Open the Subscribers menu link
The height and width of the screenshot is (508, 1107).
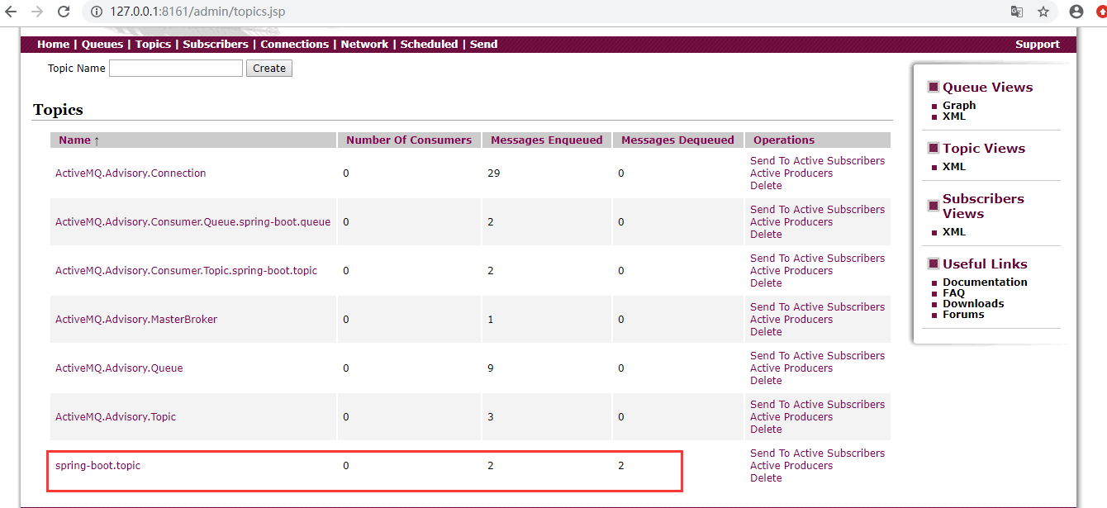pos(216,45)
